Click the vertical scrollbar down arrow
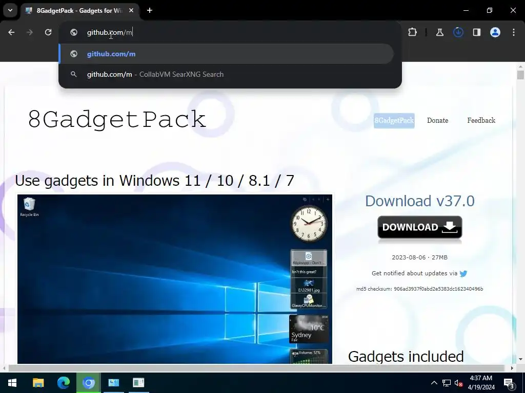The image size is (525, 393). click(520, 359)
